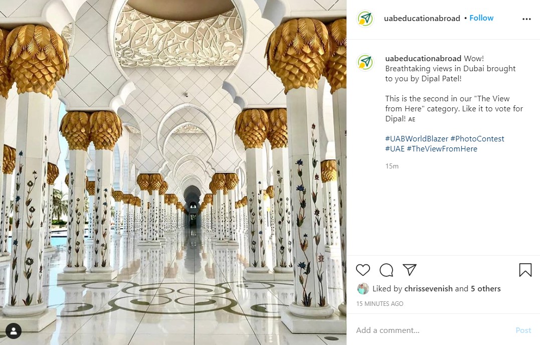Open the #PhotoContest hashtag

pos(477,139)
